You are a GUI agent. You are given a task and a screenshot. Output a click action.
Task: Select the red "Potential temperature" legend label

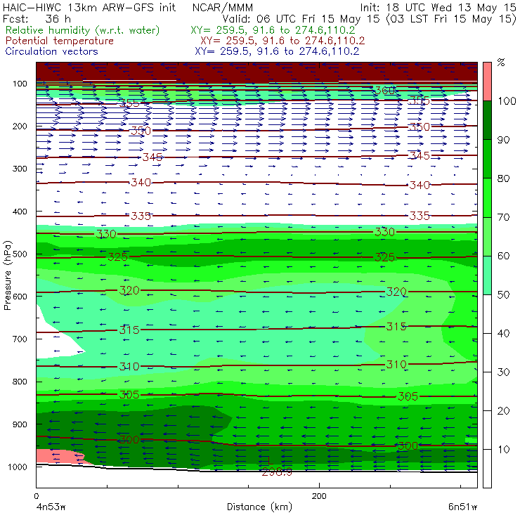[60, 41]
